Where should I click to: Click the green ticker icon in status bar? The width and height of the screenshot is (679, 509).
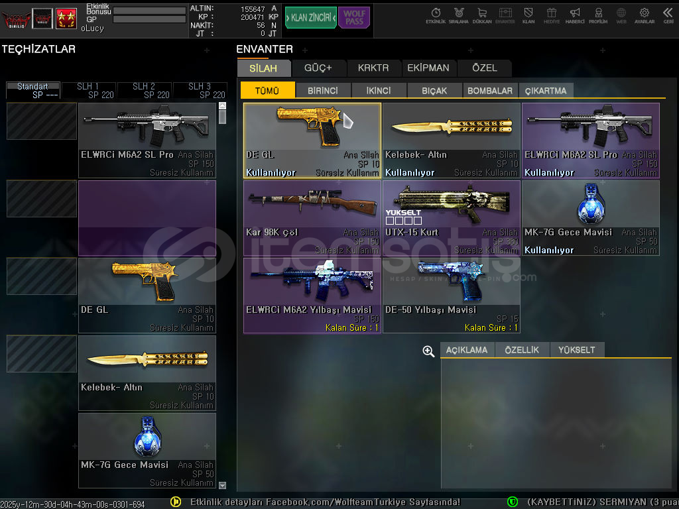pyautogui.click(x=513, y=502)
